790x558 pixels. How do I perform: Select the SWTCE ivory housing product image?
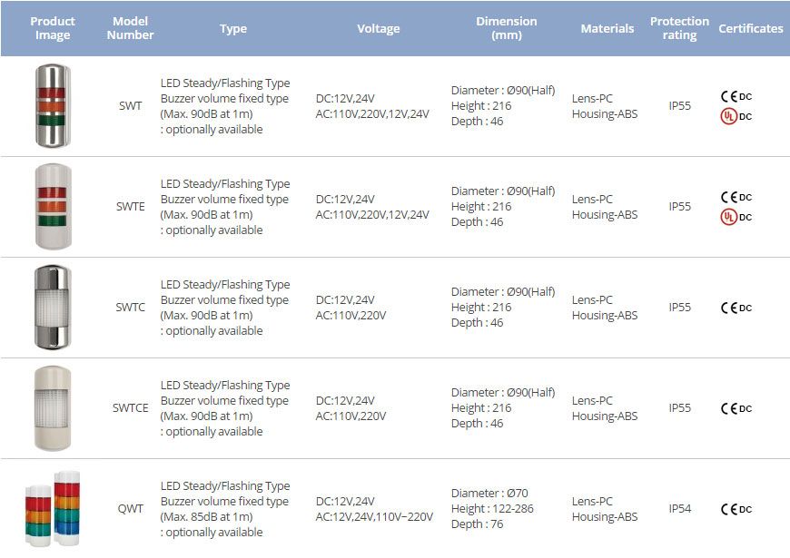click(x=52, y=408)
